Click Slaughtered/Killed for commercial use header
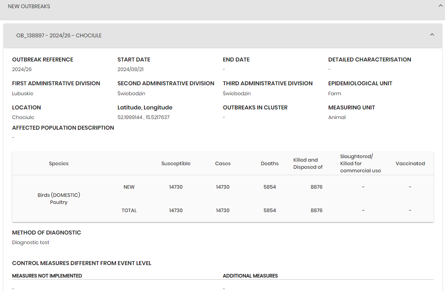 coord(360,163)
